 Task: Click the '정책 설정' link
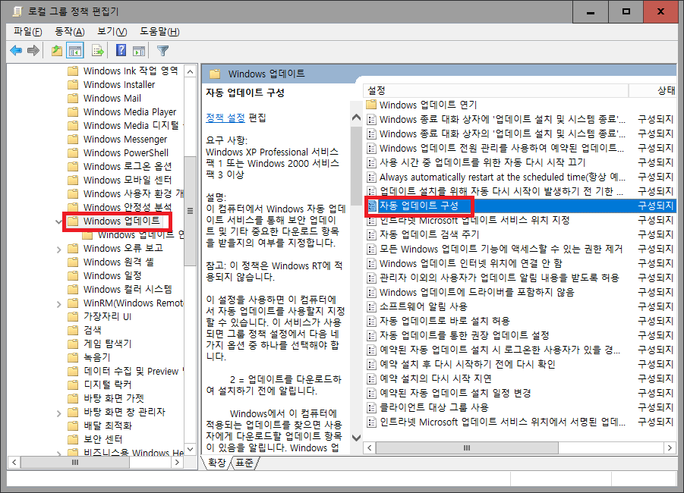pyautogui.click(x=225, y=118)
